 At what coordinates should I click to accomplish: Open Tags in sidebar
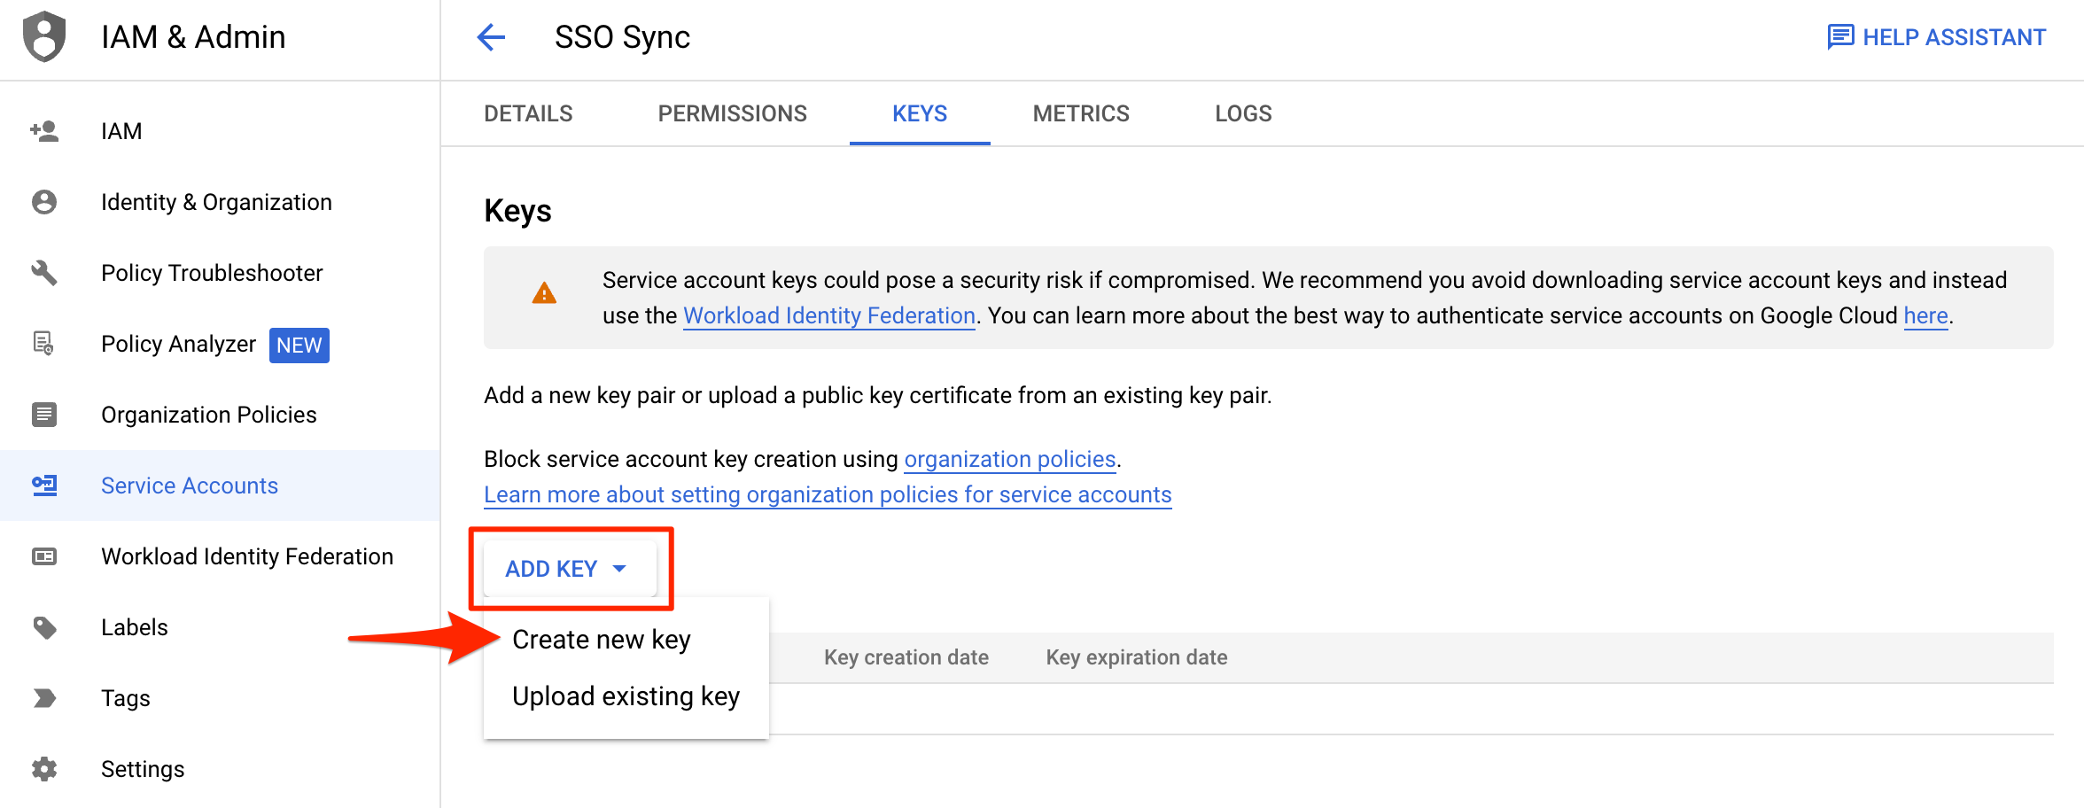220,698
